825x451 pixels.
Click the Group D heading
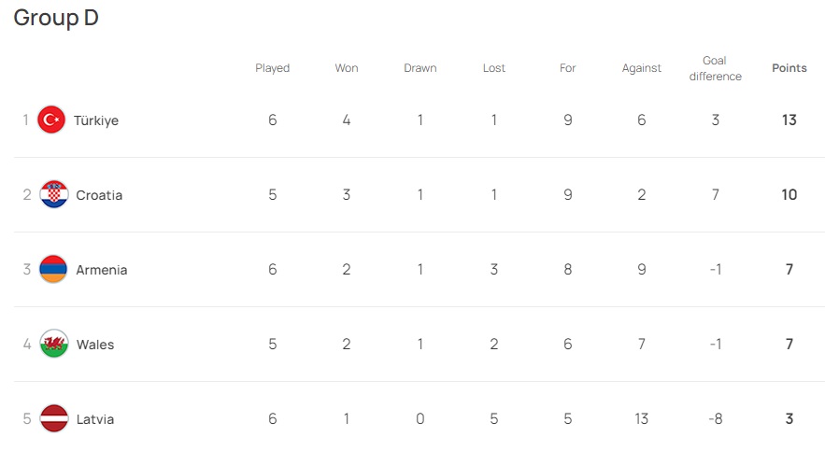tap(56, 18)
